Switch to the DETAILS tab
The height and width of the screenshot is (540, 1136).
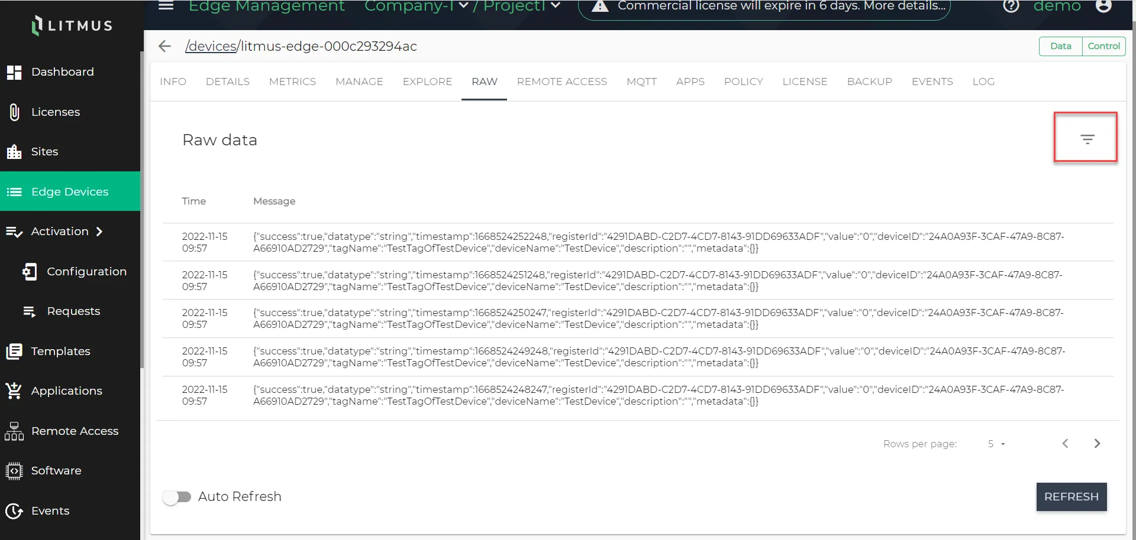228,82
